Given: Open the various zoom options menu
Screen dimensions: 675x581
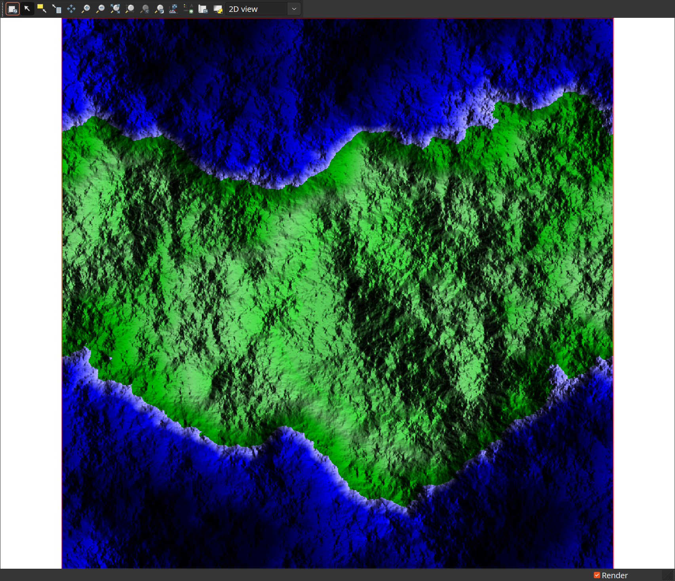Looking at the screenshot, I should pyautogui.click(x=159, y=9).
